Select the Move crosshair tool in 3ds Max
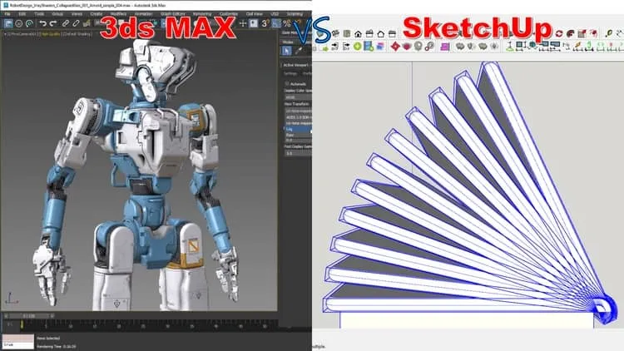The height and width of the screenshot is (351, 624). point(243,24)
